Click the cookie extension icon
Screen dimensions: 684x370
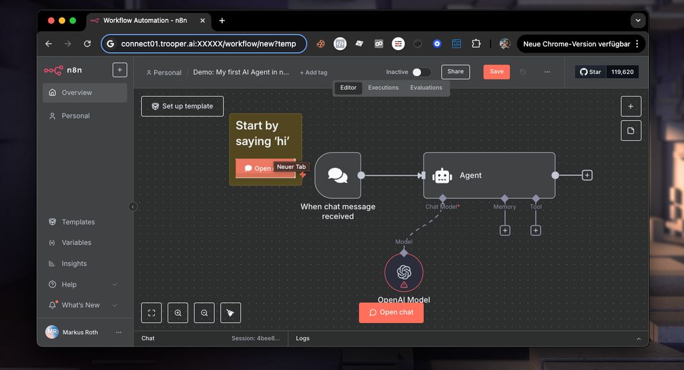pos(320,44)
